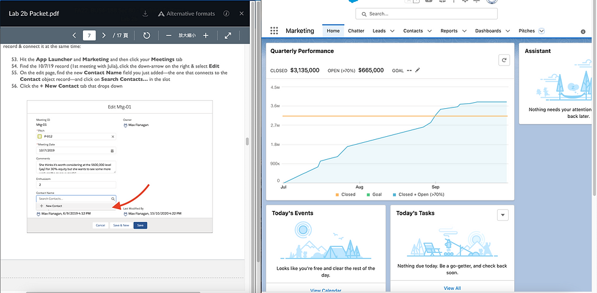Screen dimensions: 597x293
Task: Click the Salesforce search box
Action: (426, 14)
